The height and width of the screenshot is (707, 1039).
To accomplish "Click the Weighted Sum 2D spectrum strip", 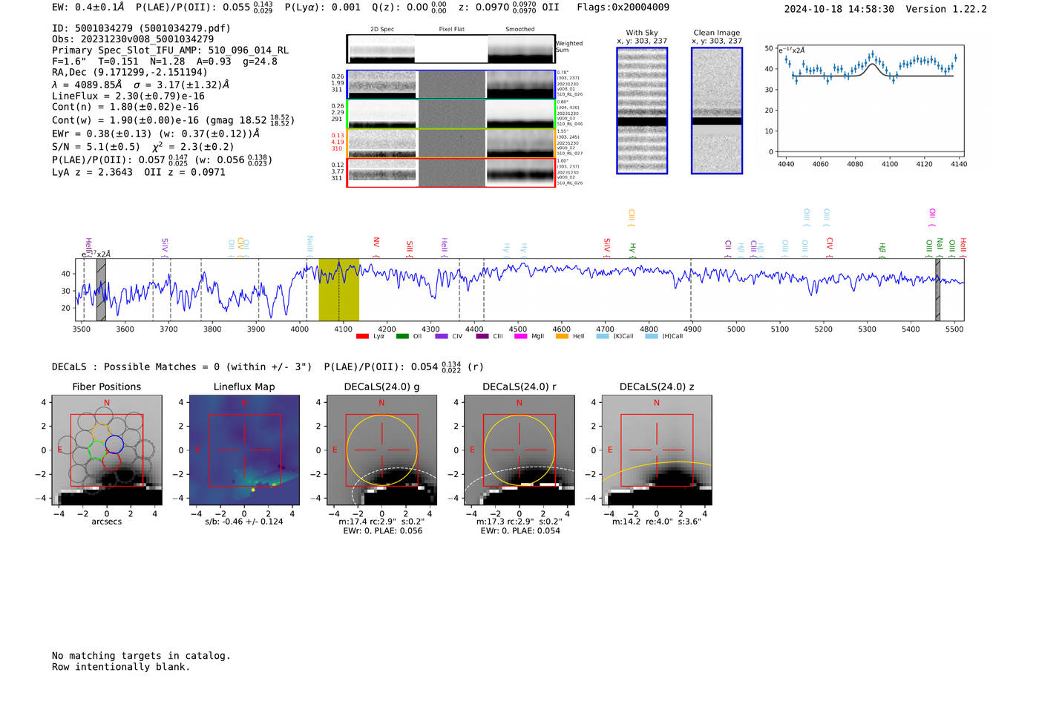I will pyautogui.click(x=450, y=49).
